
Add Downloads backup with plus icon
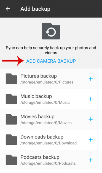[91, 139]
